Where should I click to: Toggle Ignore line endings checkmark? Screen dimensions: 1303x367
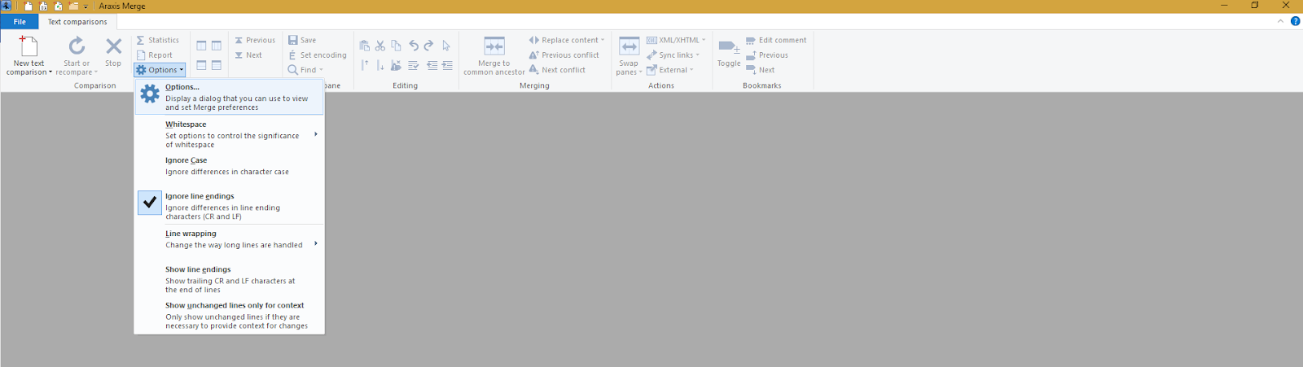coord(150,203)
